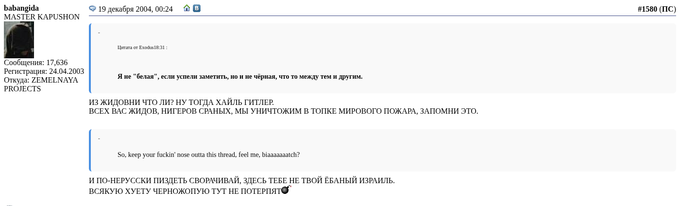Image resolution: width=680 pixels, height=206 pixels.
Task: Open babangida's avatar image
Action: [19, 40]
